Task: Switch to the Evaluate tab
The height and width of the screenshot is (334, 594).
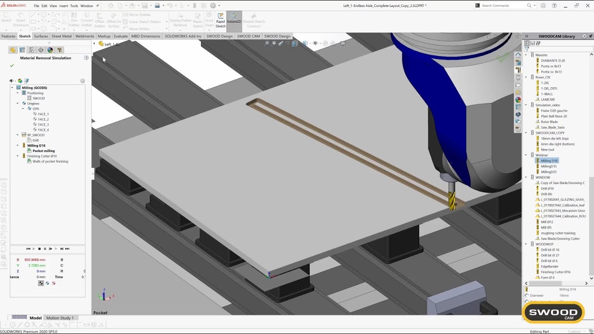Action: point(121,36)
